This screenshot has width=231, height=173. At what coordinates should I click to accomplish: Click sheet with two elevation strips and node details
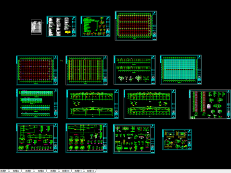pyautogui.click(x=135, y=70)
